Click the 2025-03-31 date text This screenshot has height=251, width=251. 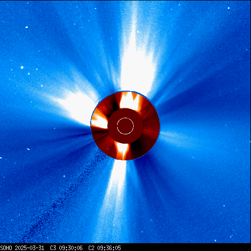tap(29, 248)
